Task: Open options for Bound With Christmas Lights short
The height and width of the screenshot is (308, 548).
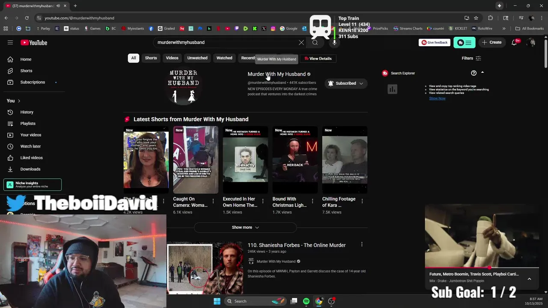Action: [x=313, y=201]
